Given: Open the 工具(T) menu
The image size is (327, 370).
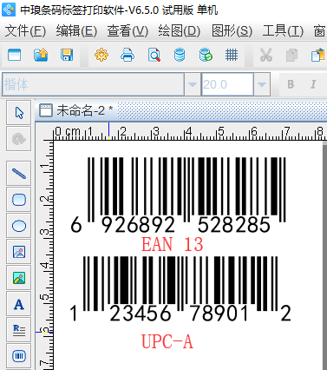Looking at the screenshot, I should point(283,30).
